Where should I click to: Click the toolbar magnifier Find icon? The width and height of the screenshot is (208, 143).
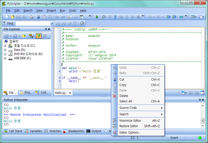pos(70,17)
